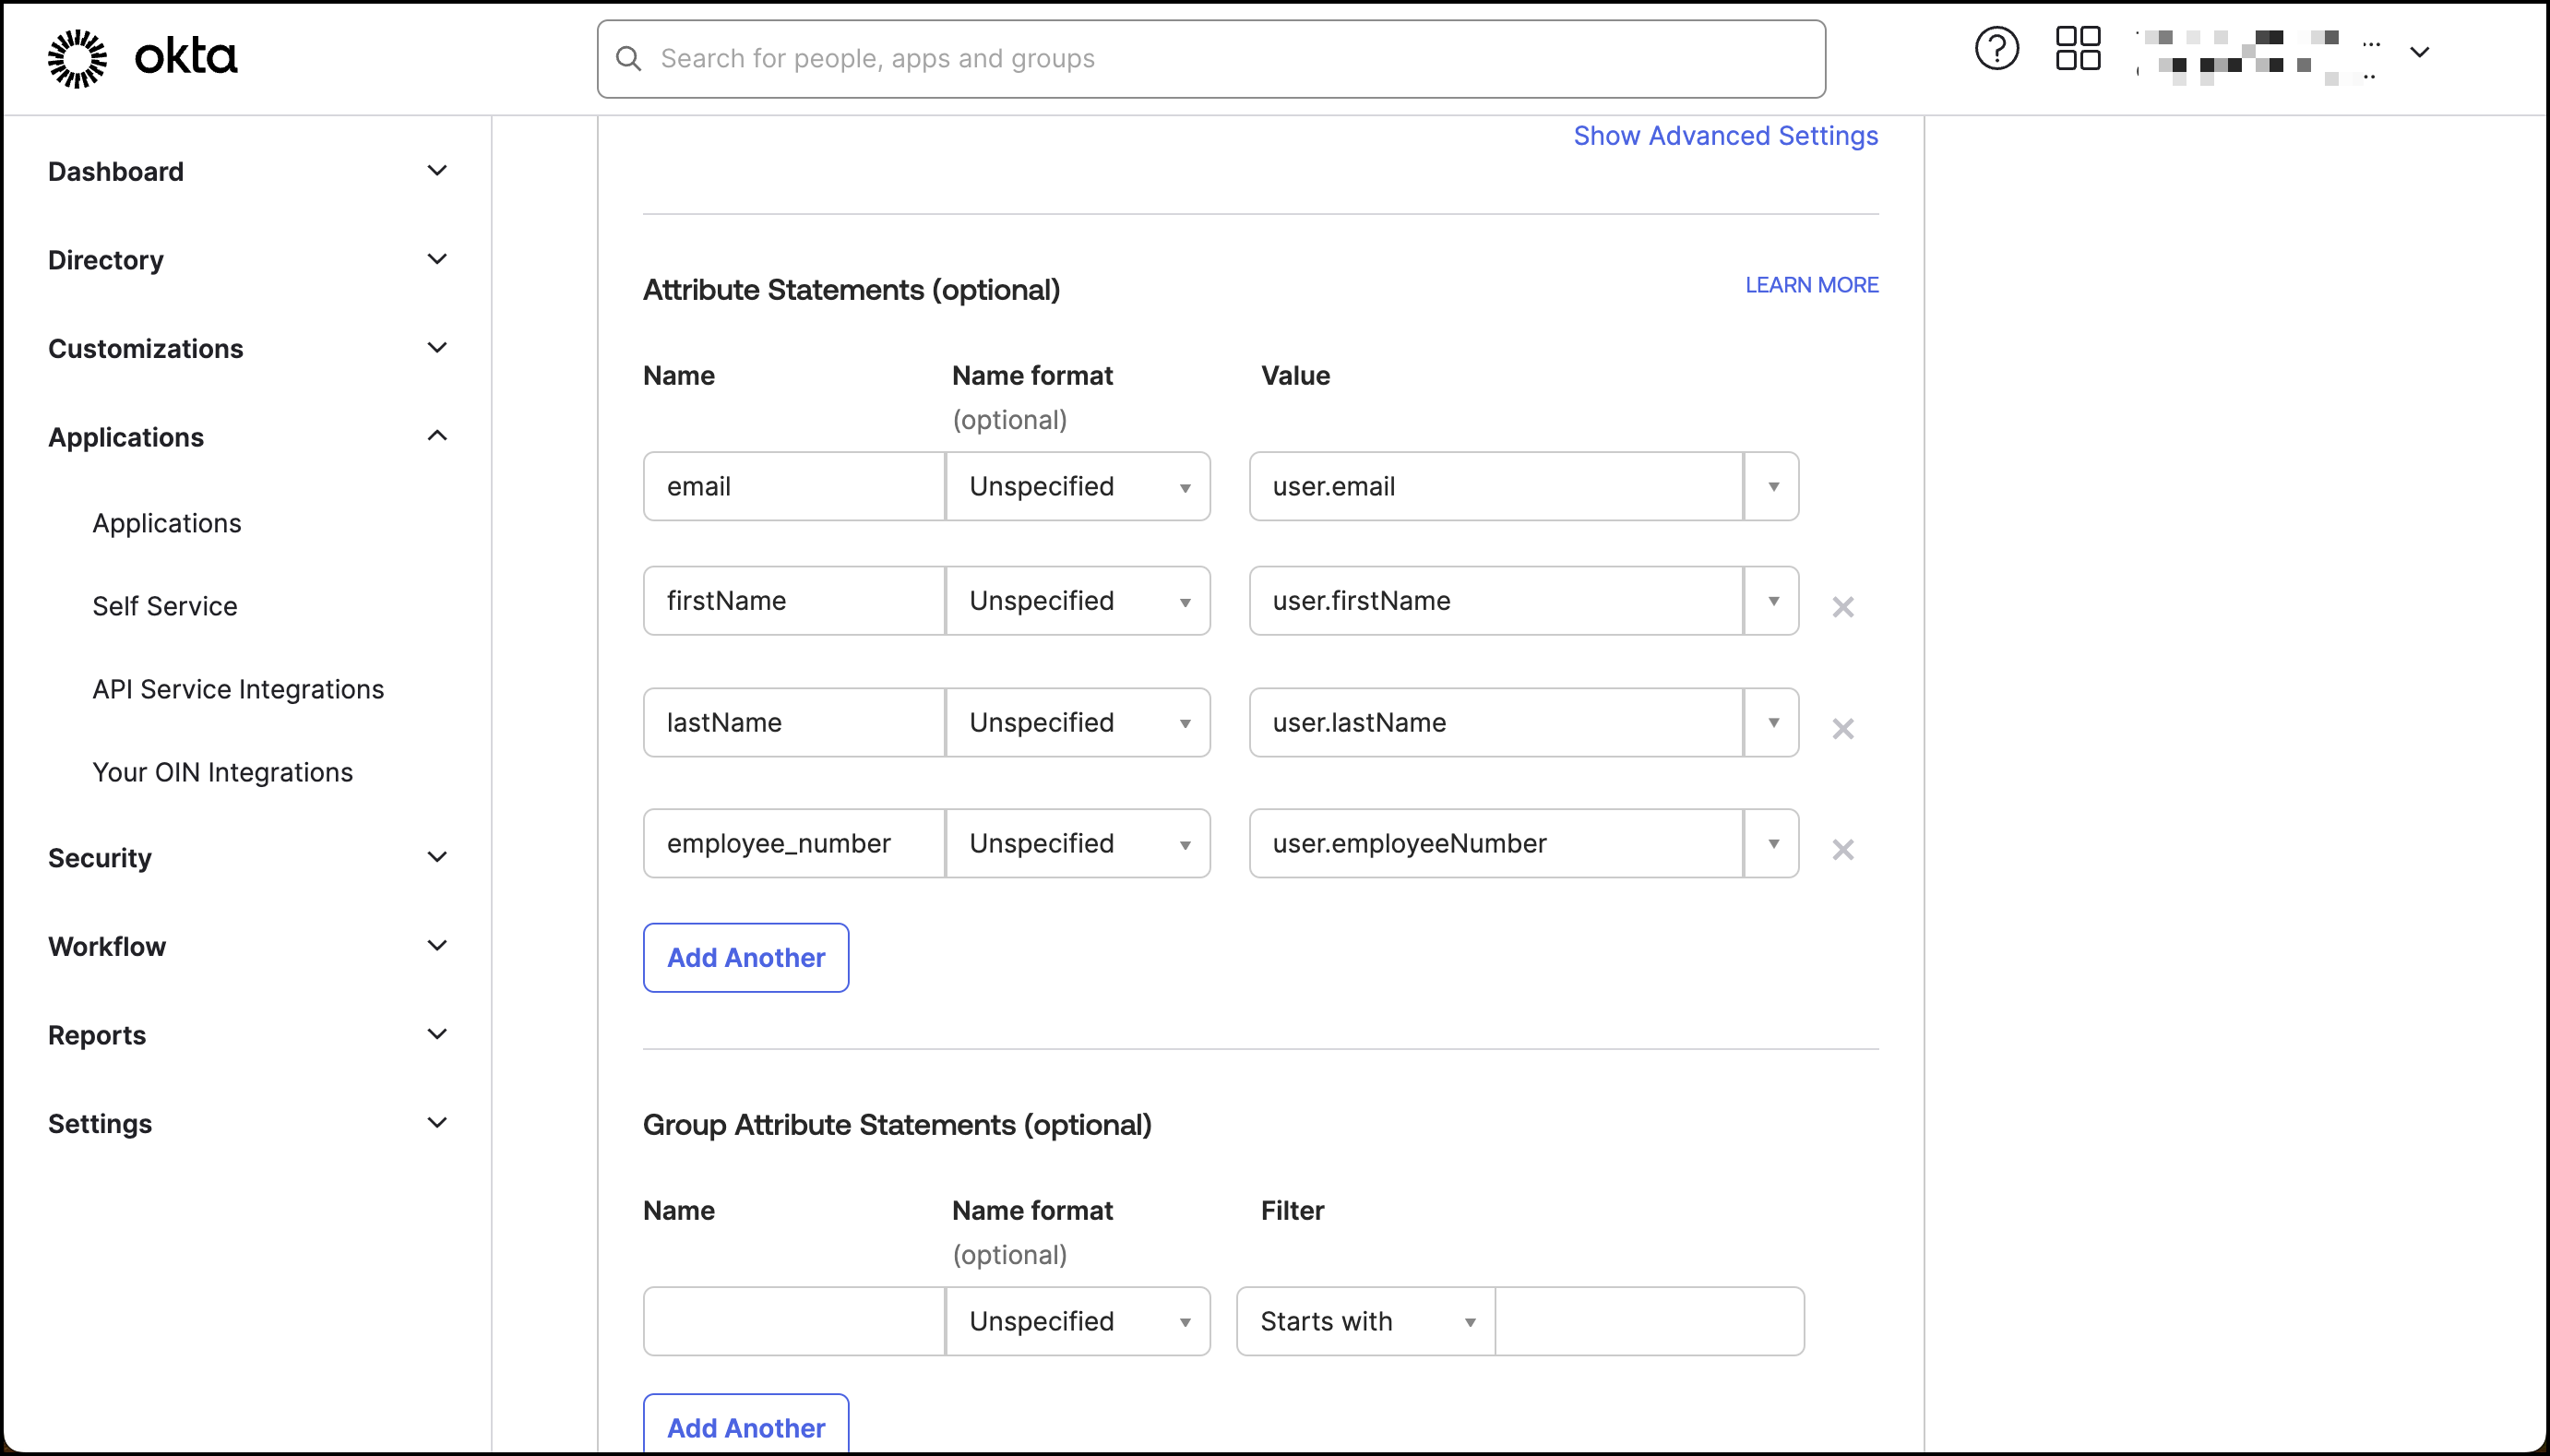Open Self Service menu item
Viewport: 2550px width, 1456px height.
(x=165, y=606)
